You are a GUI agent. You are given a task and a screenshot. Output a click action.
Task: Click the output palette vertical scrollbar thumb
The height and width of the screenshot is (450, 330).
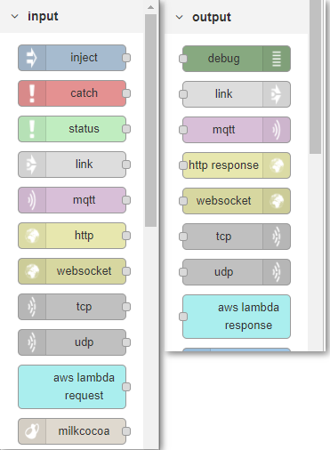click(x=315, y=77)
